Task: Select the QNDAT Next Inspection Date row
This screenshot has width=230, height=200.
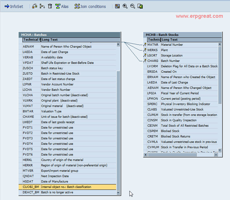Action: tap(67, 176)
